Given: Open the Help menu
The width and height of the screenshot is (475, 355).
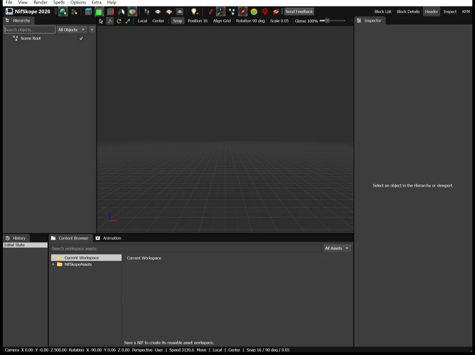Looking at the screenshot, I should tap(112, 2).
